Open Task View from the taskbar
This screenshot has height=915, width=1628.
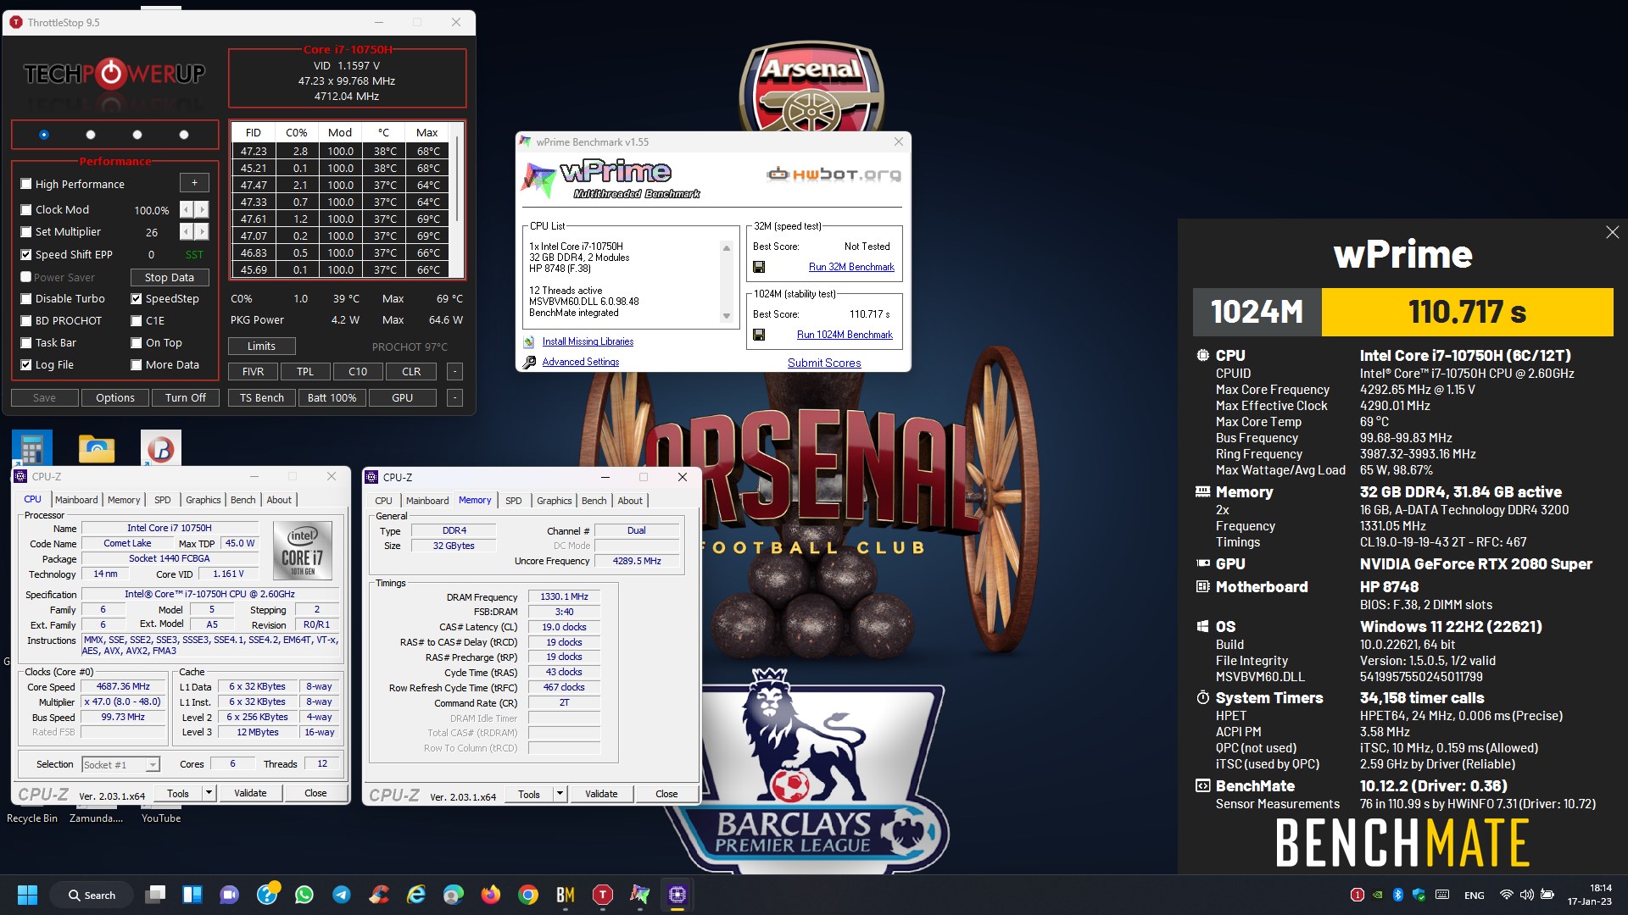tap(155, 895)
